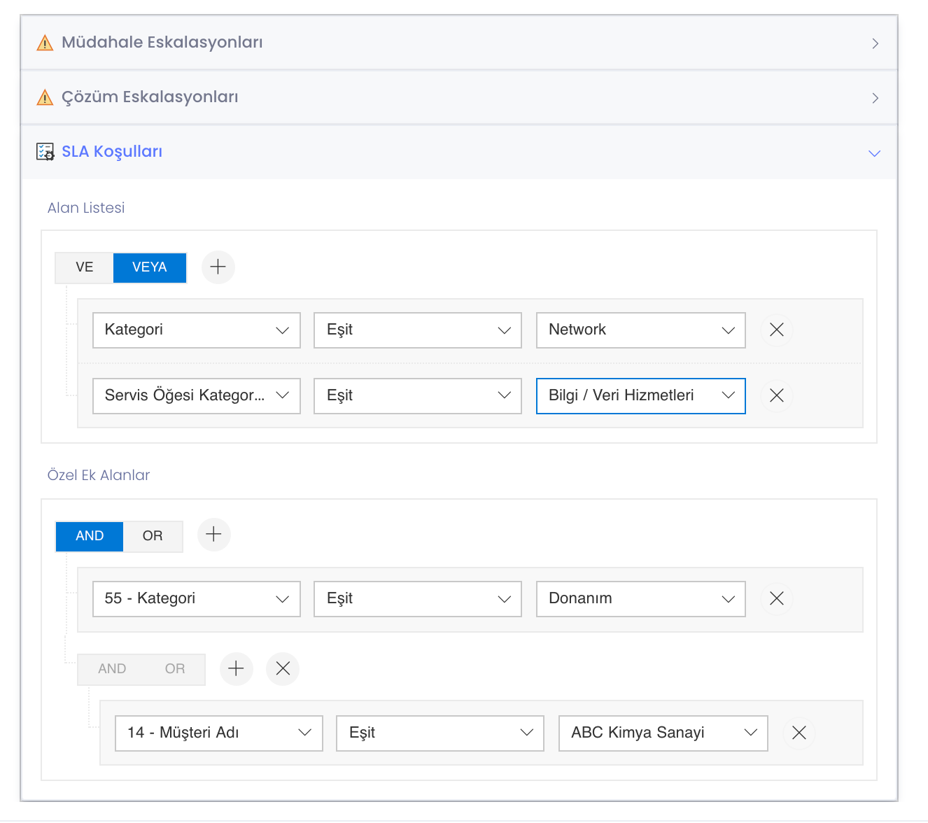Remove the Kategori Network condition row

click(776, 330)
